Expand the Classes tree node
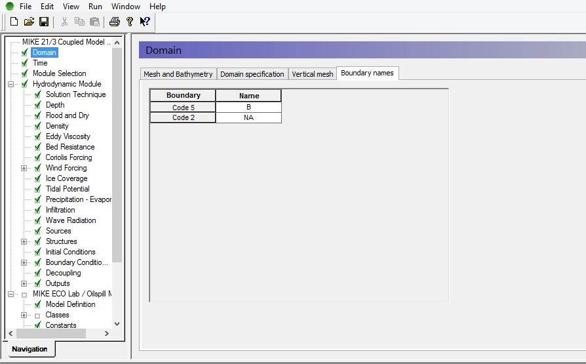The width and height of the screenshot is (586, 364). 24,315
